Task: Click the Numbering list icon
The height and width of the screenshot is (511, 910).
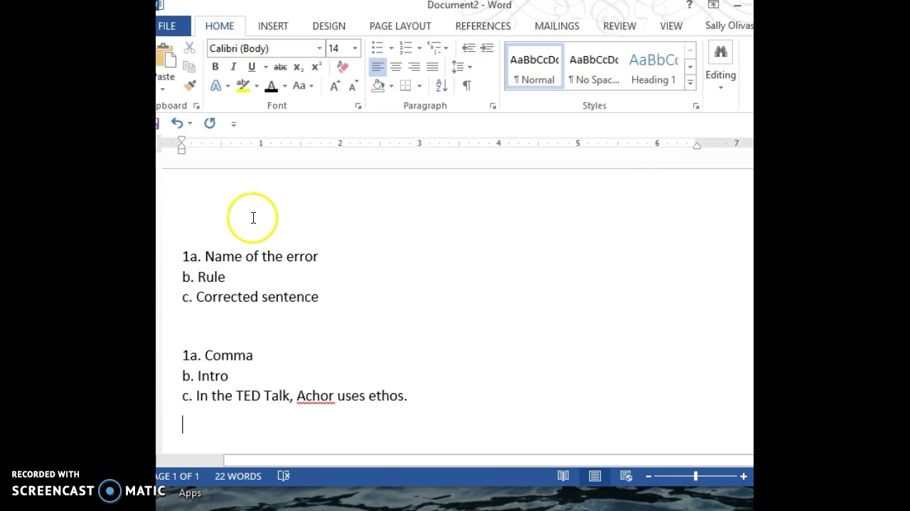Action: tap(405, 48)
